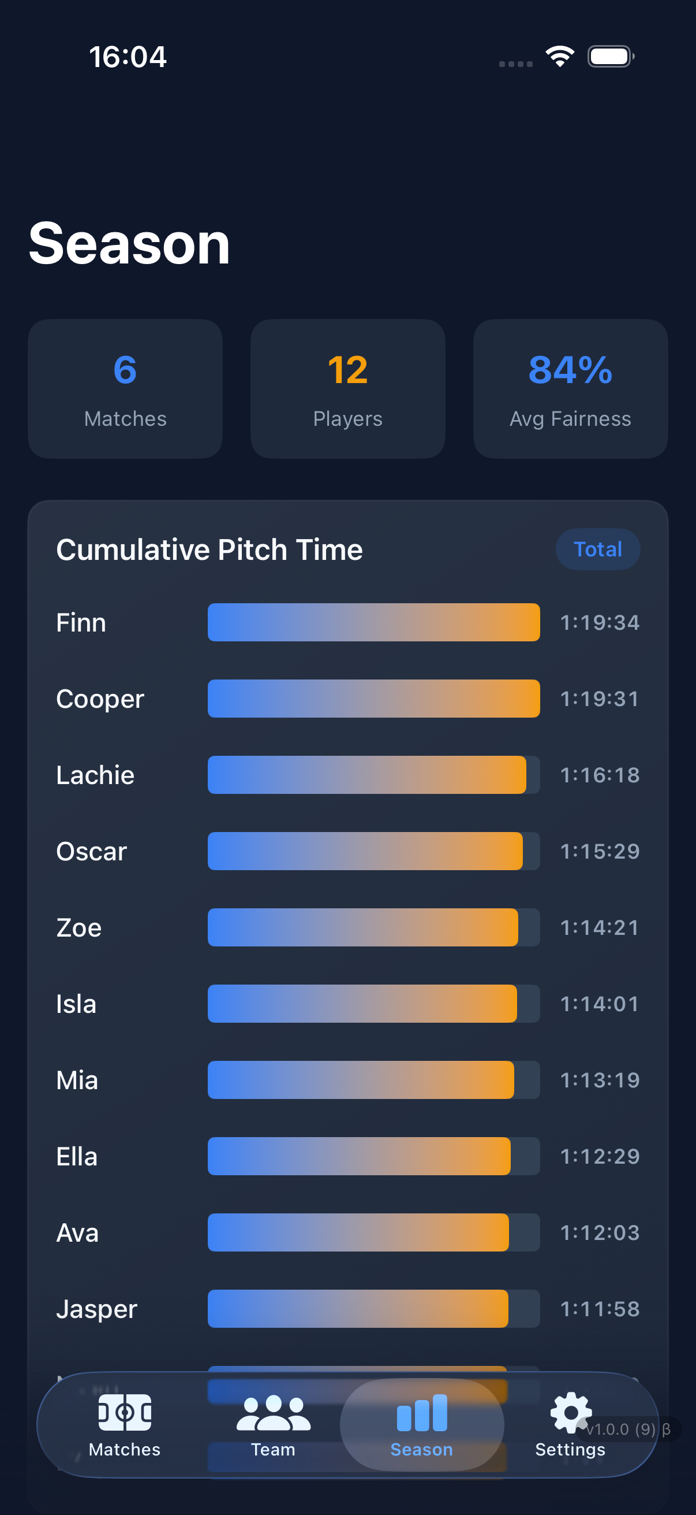Tap the battery status icon
696x1515 pixels.
point(610,57)
